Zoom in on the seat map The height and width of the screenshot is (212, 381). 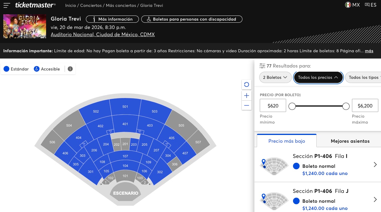click(246, 96)
